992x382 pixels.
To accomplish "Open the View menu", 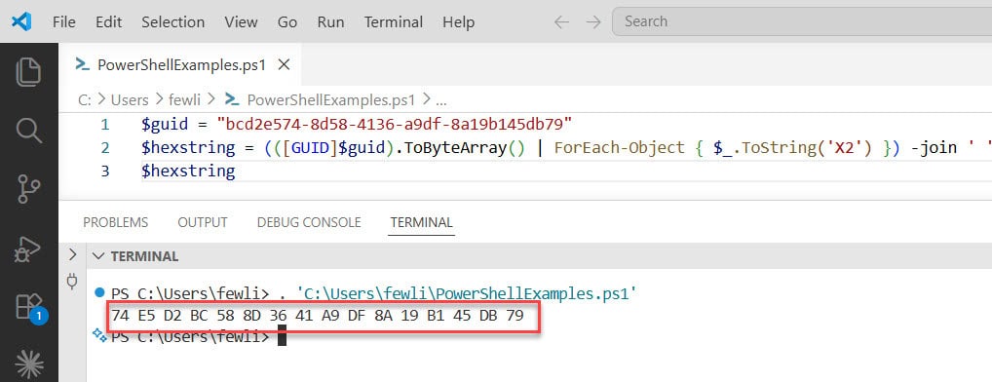I will pos(241,22).
